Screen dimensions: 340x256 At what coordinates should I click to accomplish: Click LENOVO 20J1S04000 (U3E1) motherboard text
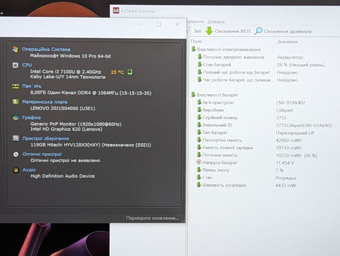point(63,108)
